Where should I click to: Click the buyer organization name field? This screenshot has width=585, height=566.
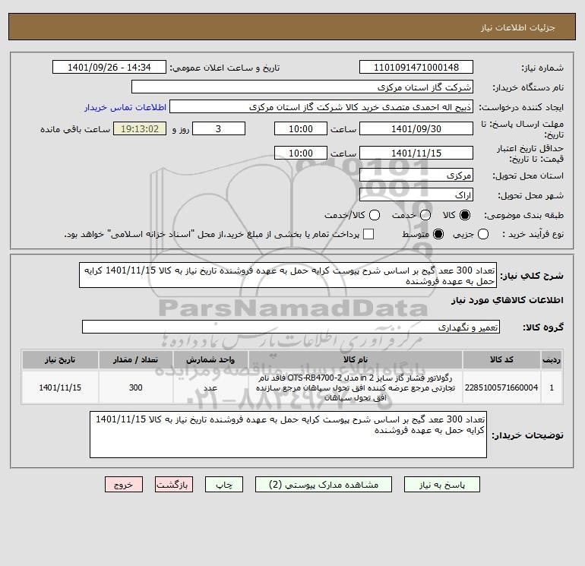[302, 87]
